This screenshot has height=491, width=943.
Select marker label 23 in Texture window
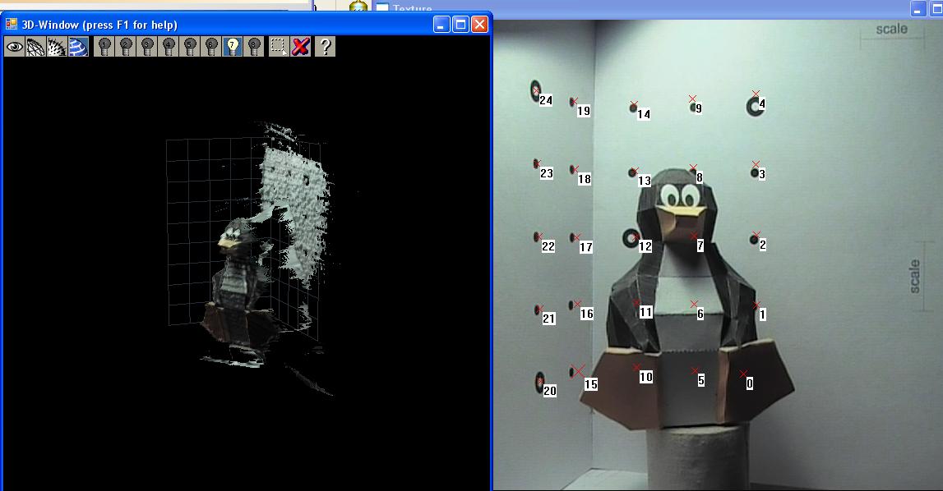tap(546, 174)
